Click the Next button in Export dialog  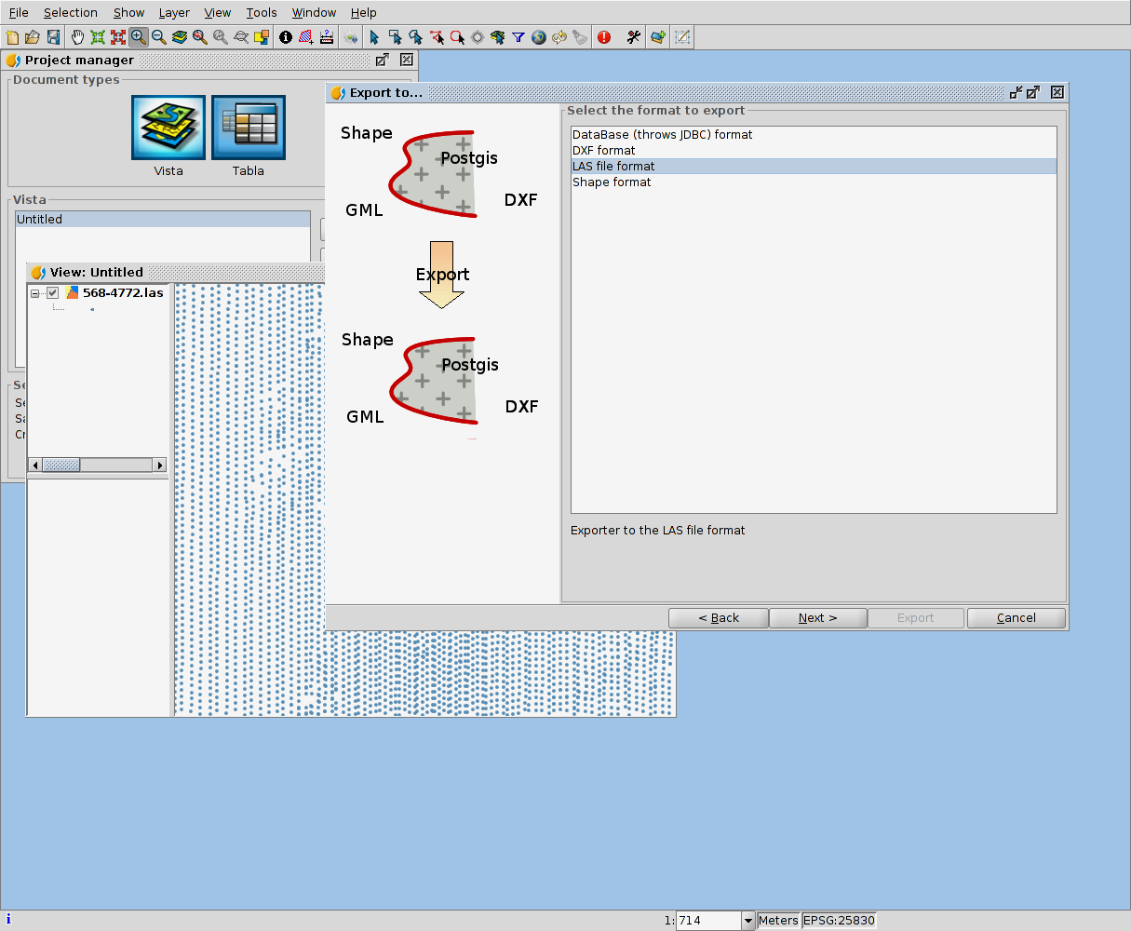[x=817, y=618]
